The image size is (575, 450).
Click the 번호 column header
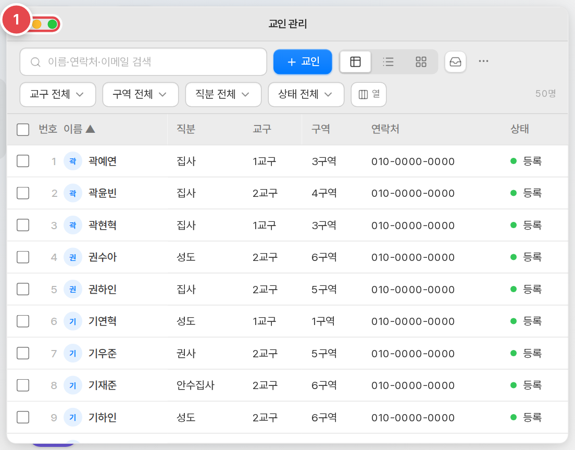pos(48,129)
